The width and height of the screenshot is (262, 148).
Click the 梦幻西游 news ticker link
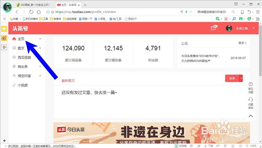pyautogui.click(x=41, y=146)
